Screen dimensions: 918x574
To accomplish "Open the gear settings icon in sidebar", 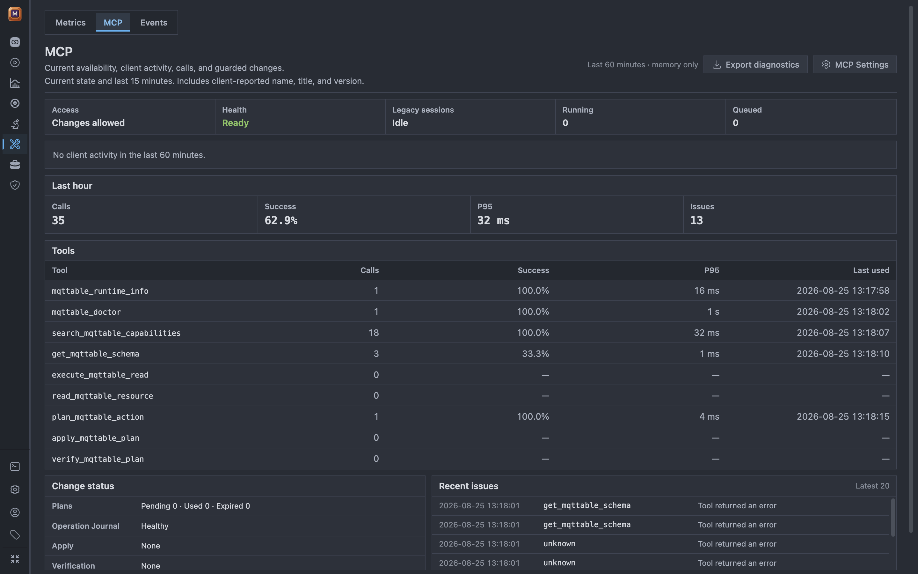I will click(x=15, y=490).
